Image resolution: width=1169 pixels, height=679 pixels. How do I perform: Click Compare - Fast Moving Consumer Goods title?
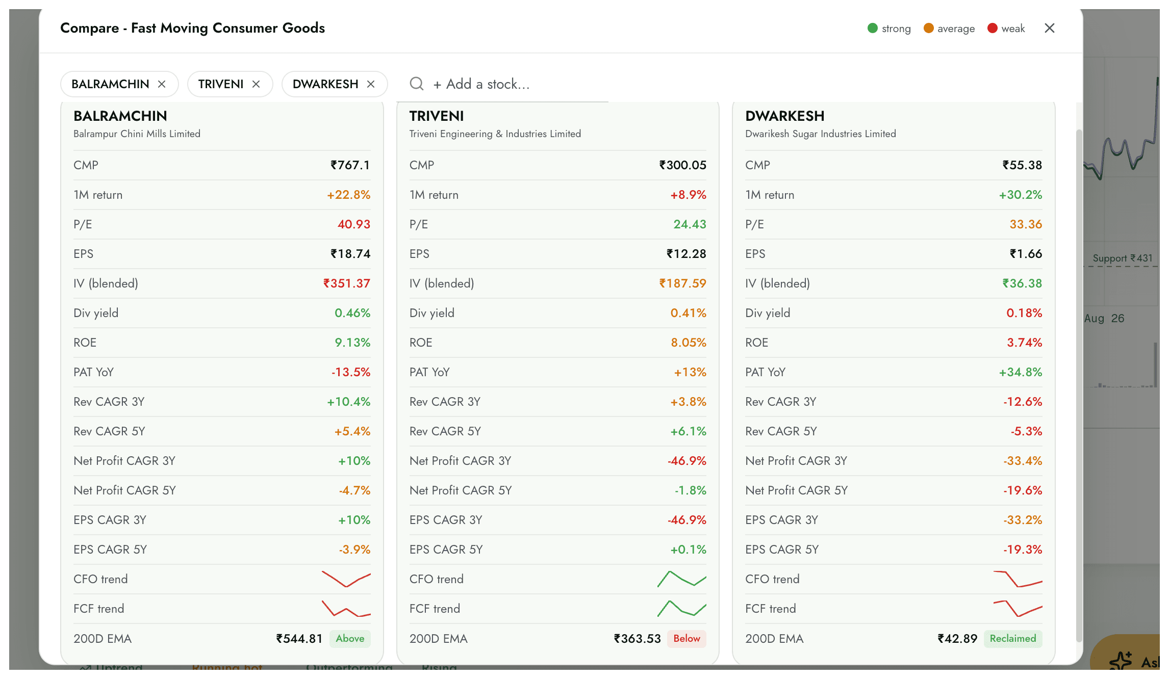pyautogui.click(x=192, y=28)
